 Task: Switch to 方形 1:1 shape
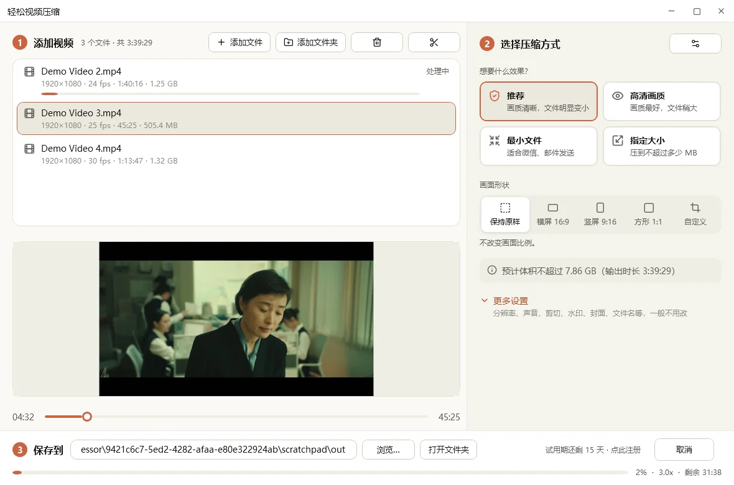coord(648,215)
